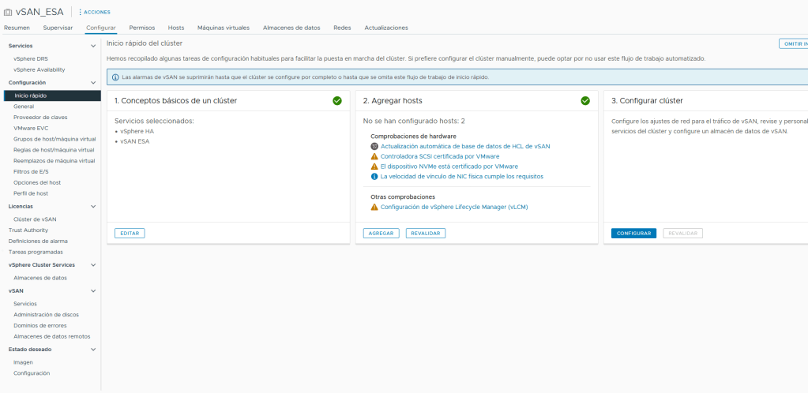Viewport: 808px width, 393px height.
Task: Collapse the Estado deseado section
Action: pos(93,349)
